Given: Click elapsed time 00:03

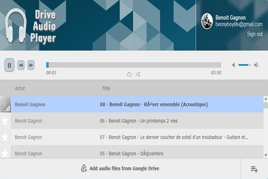Looking at the screenshot, I should 51,72.
